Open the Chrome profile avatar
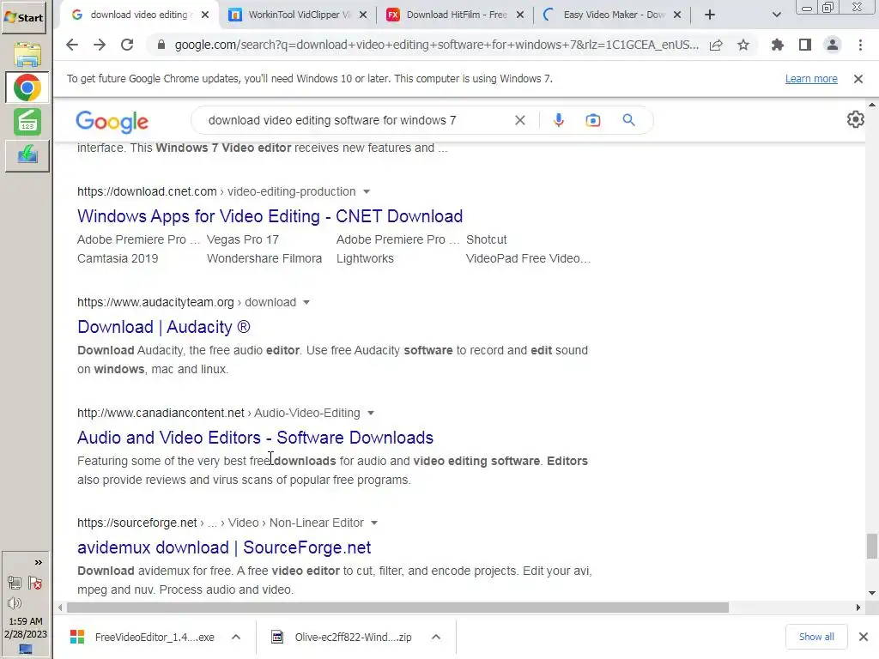Image resolution: width=879 pixels, height=659 pixels. (x=833, y=45)
